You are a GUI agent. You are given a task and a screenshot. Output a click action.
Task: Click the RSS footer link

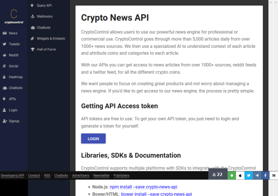pos(47,176)
